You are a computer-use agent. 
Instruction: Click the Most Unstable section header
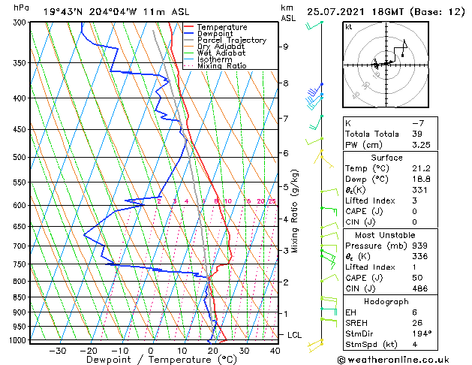385,235
